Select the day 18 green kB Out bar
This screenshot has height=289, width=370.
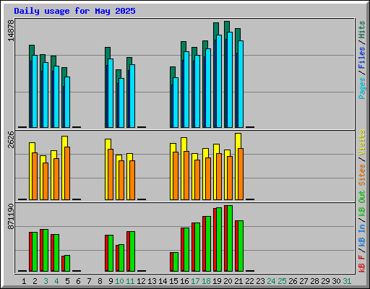tap(208, 244)
